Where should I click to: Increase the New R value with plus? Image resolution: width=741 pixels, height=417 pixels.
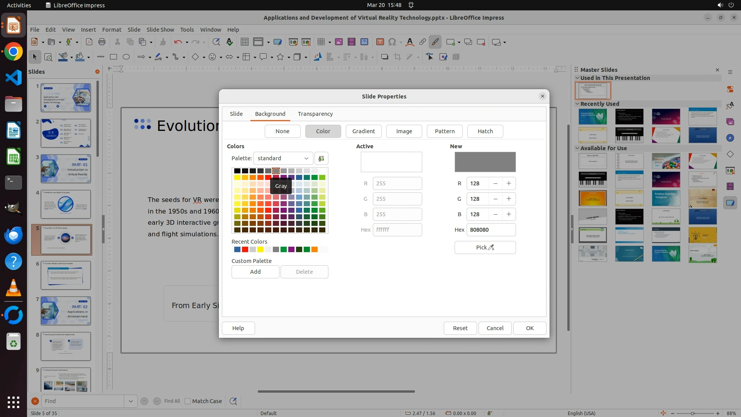pos(509,183)
